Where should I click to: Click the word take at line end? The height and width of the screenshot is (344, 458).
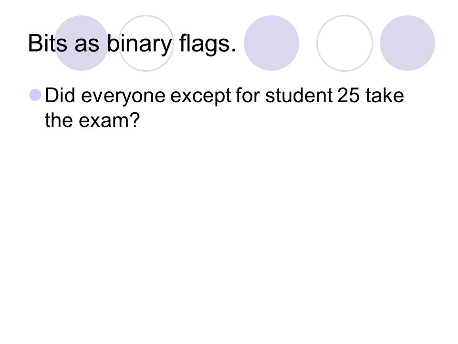(x=385, y=96)
